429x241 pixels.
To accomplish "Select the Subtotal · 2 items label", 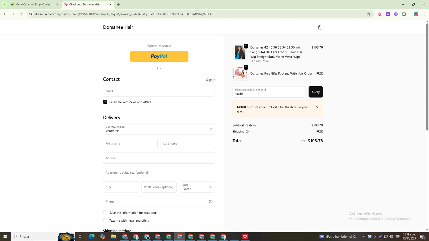I will 245,125.
